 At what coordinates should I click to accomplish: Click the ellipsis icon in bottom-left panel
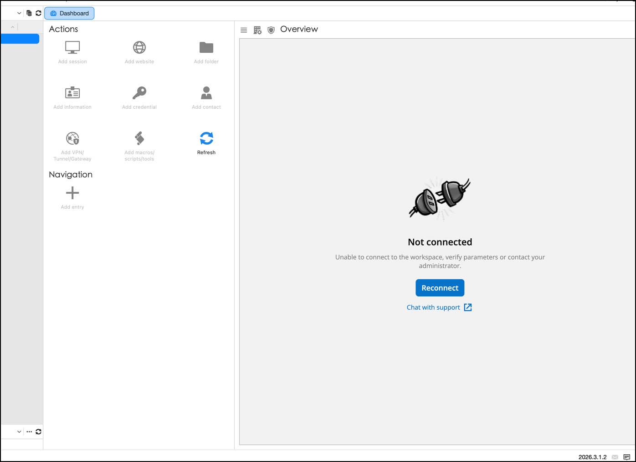(x=29, y=432)
